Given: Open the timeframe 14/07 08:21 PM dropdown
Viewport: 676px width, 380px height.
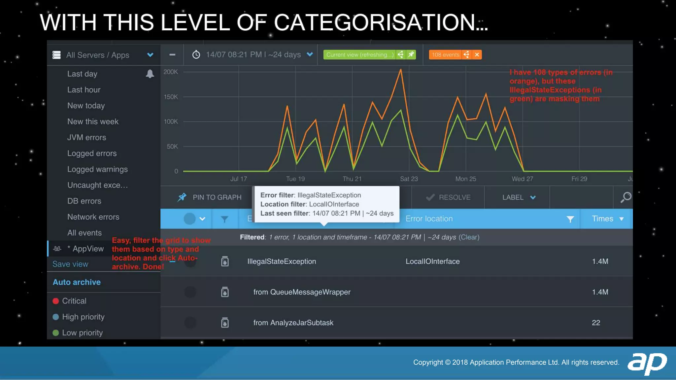Looking at the screenshot, I should (310, 54).
